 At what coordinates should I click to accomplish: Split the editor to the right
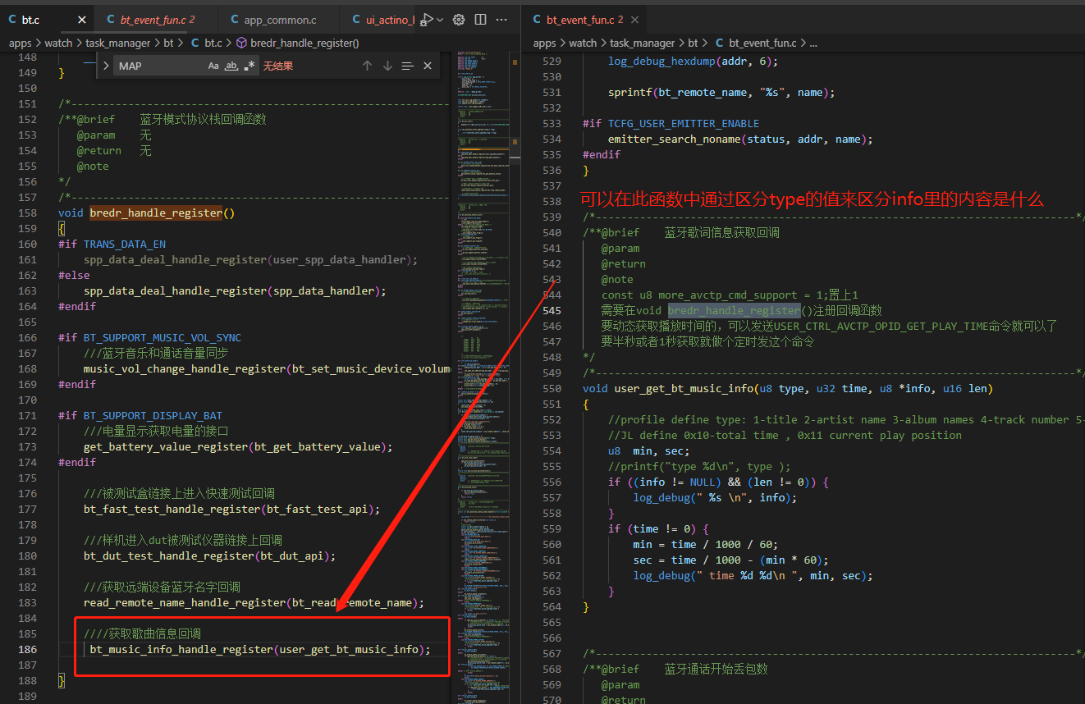[481, 19]
